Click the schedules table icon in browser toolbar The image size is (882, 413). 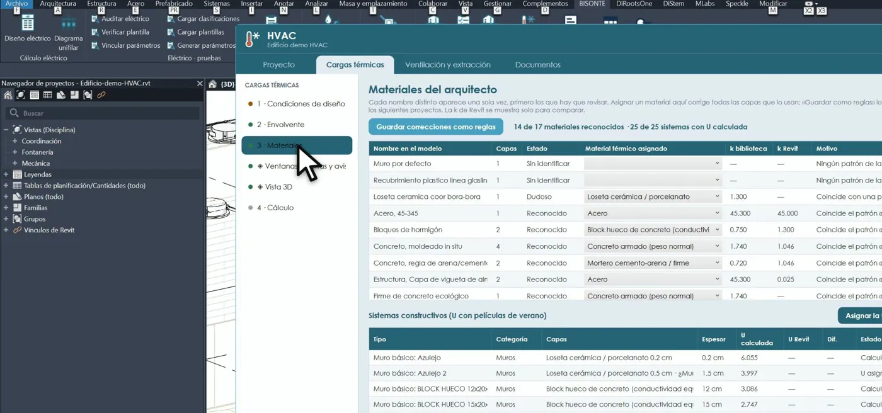pyautogui.click(x=47, y=95)
